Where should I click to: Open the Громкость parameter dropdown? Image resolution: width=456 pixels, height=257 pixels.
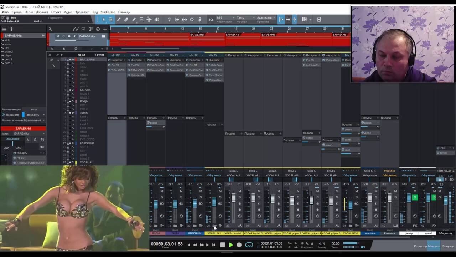coord(34,115)
